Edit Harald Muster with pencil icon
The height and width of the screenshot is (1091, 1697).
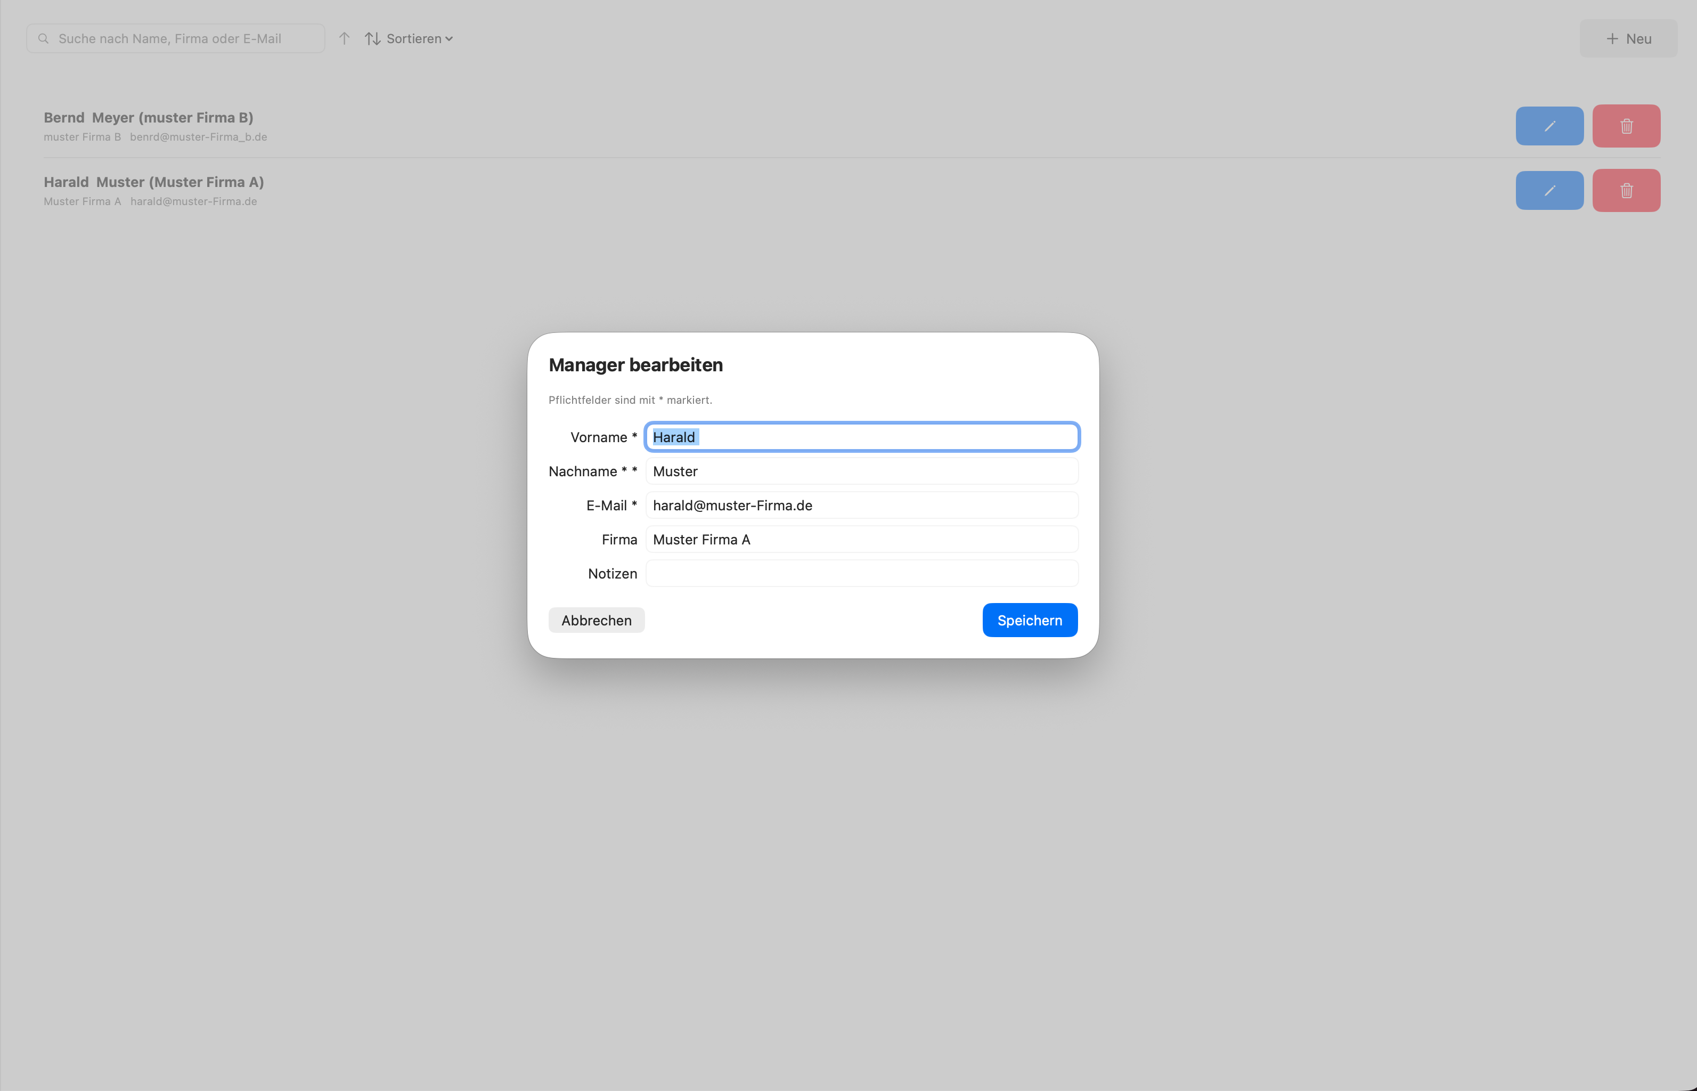coord(1549,191)
